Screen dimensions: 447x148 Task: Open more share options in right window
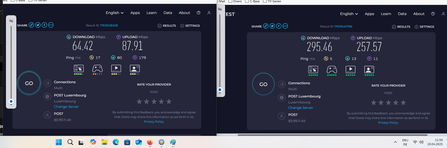click(285, 26)
